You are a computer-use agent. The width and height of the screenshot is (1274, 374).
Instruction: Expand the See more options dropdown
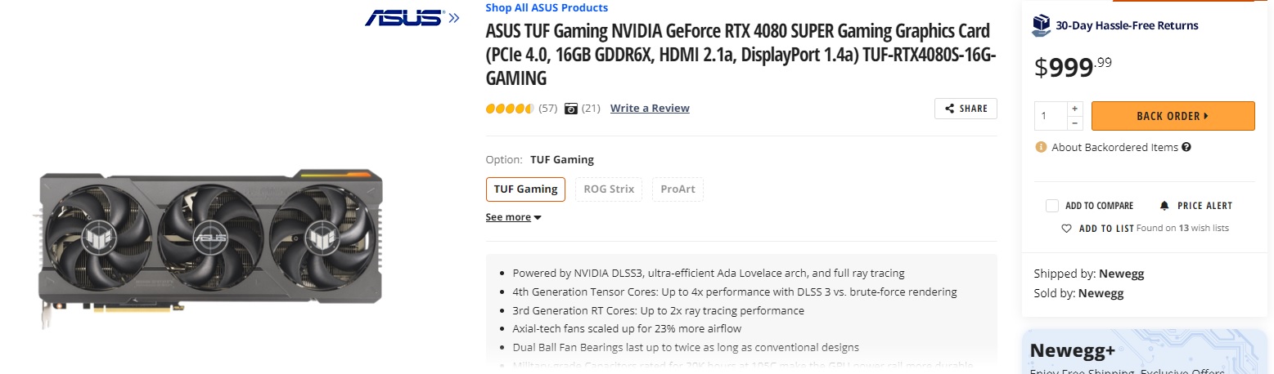point(513,217)
